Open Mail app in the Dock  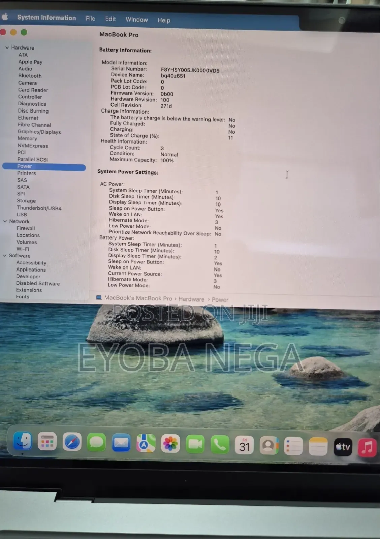click(x=121, y=442)
